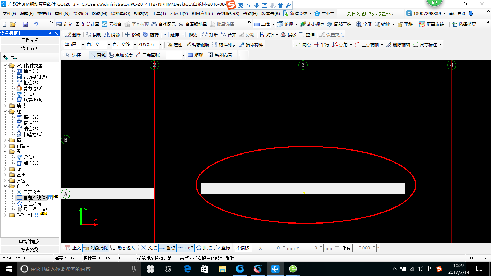
Task: Open 属性 properties panel
Action: (175, 45)
